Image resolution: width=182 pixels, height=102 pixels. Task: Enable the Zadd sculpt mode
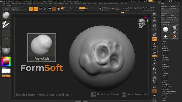click(82, 8)
